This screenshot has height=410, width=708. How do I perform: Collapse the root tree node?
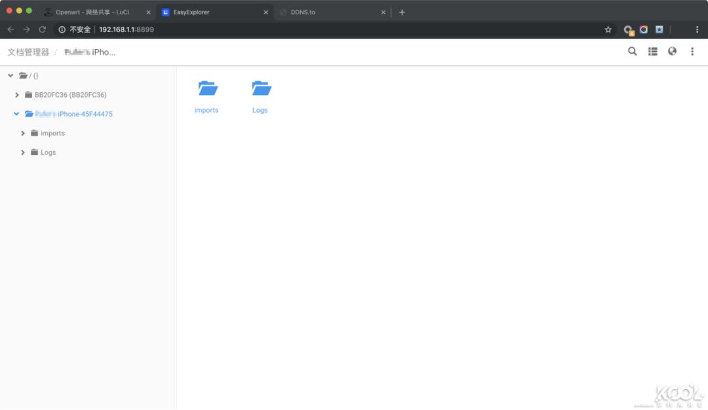pyautogui.click(x=10, y=76)
